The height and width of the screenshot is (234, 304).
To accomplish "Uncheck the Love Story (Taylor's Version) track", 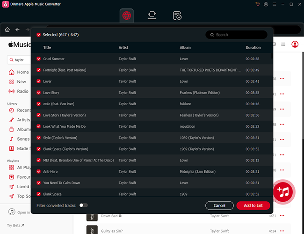I will [38, 115].
